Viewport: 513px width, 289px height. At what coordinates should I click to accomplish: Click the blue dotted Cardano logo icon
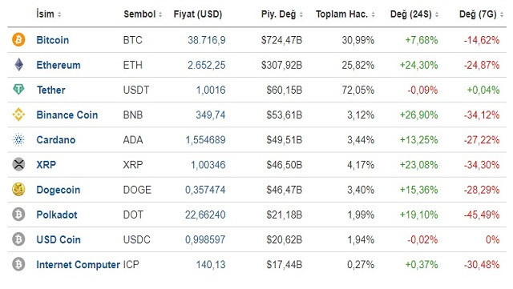(18, 139)
